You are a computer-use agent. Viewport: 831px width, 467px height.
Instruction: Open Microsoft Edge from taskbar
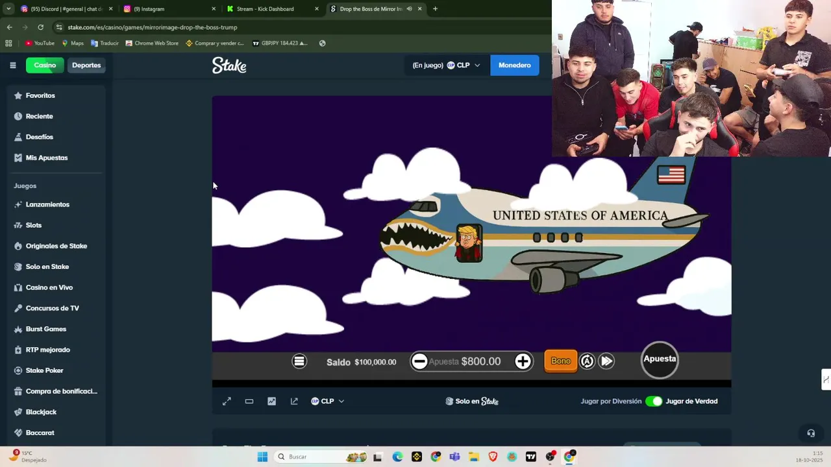coord(397,457)
